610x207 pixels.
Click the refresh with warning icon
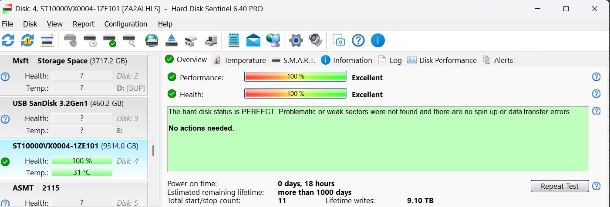[x=27, y=41]
